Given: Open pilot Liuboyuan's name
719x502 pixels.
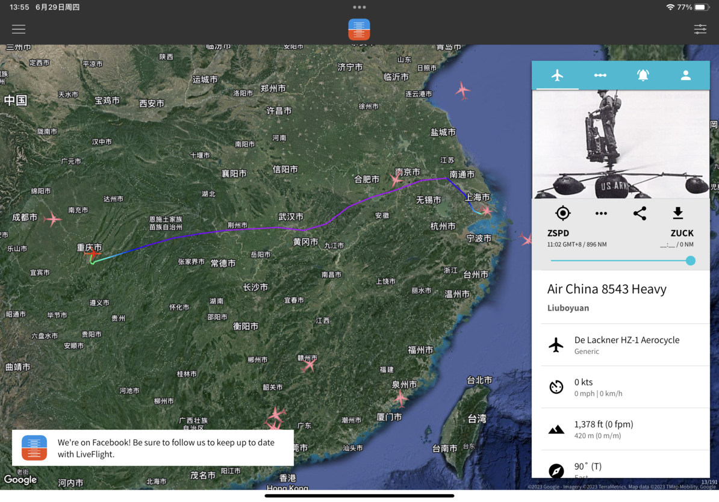Looking at the screenshot, I should (x=568, y=308).
